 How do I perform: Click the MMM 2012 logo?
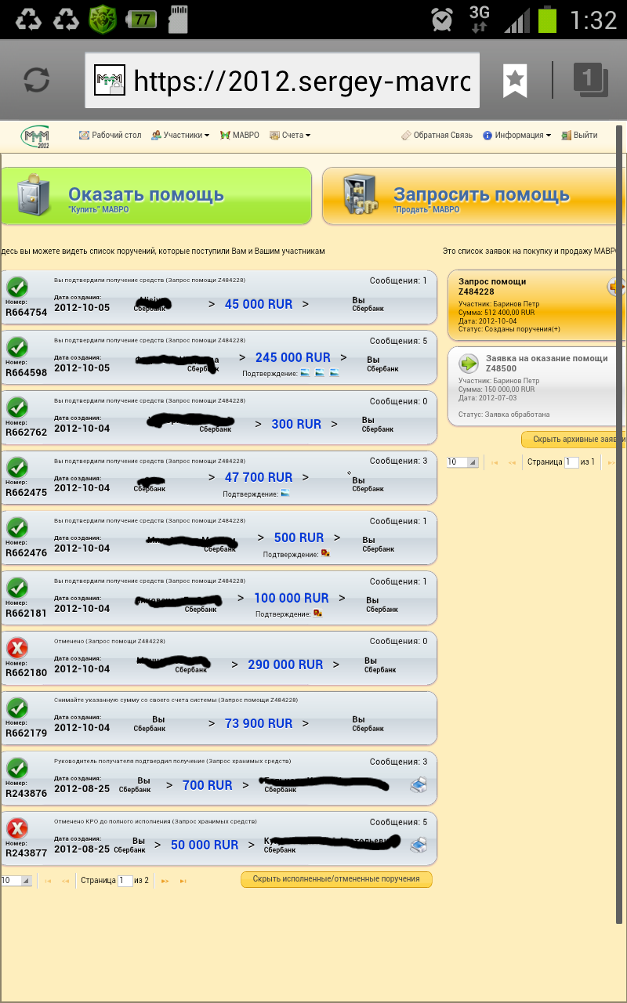(36, 136)
